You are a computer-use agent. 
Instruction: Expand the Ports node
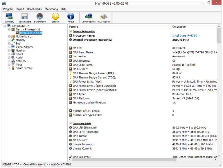[x=9, y=65]
